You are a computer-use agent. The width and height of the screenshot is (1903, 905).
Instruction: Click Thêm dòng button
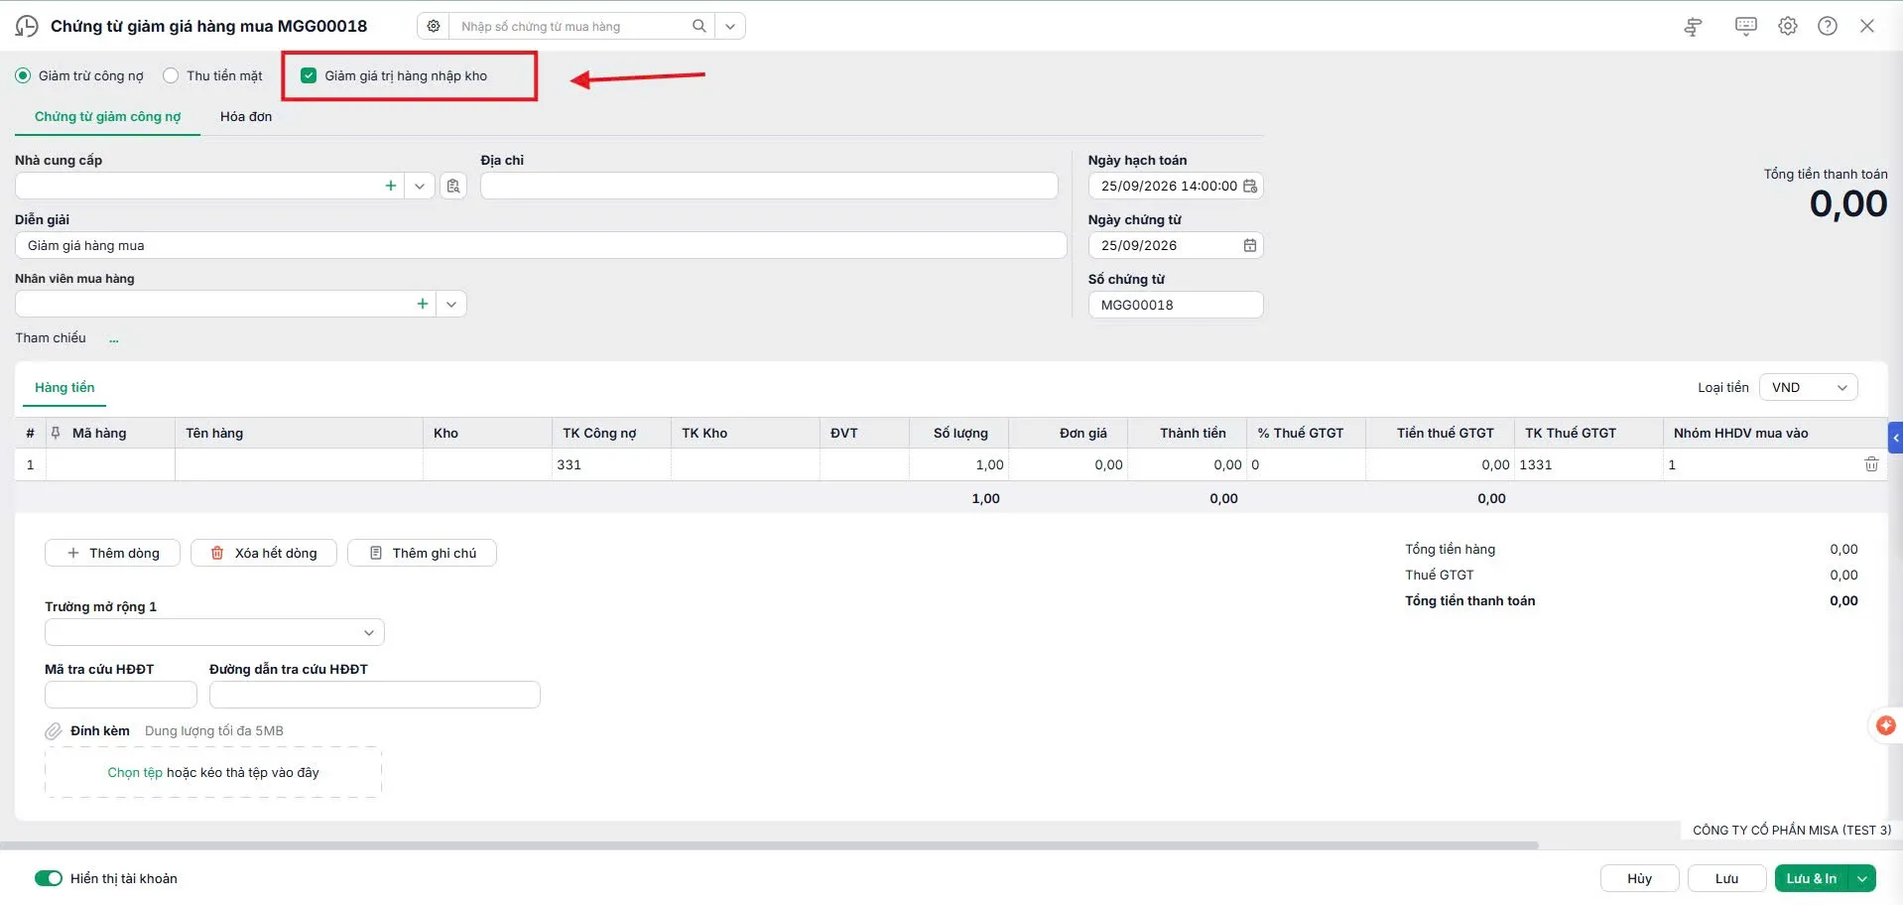[x=112, y=553]
